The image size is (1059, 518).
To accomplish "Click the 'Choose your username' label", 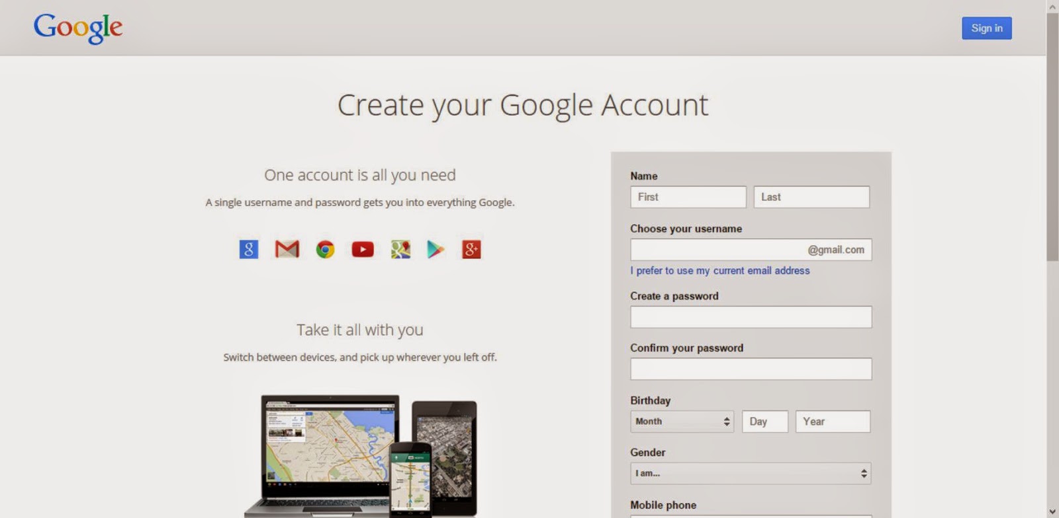I will coord(686,229).
